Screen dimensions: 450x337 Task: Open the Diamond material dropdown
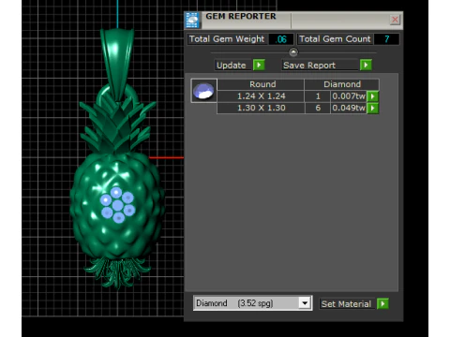pyautogui.click(x=305, y=302)
